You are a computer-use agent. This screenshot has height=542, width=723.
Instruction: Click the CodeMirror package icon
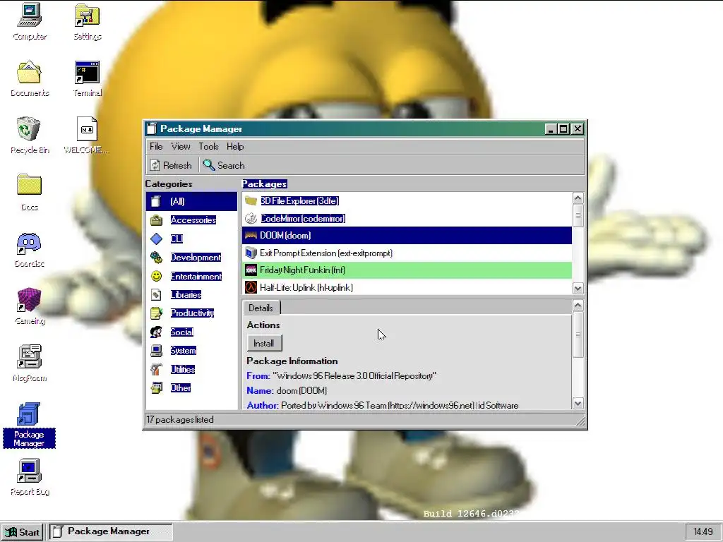(x=251, y=219)
